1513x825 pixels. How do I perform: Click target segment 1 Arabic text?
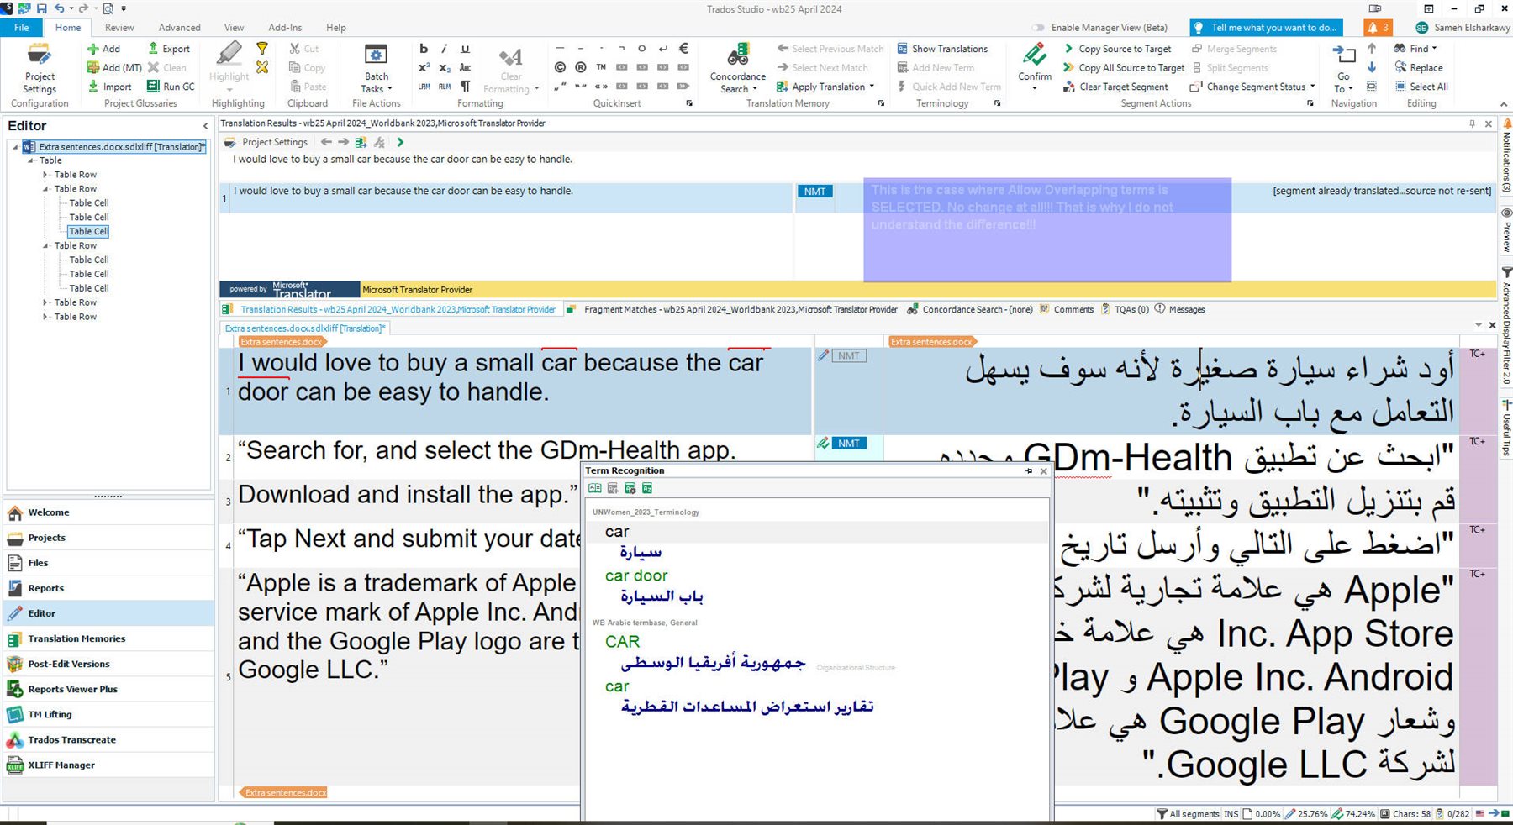coord(1209,391)
